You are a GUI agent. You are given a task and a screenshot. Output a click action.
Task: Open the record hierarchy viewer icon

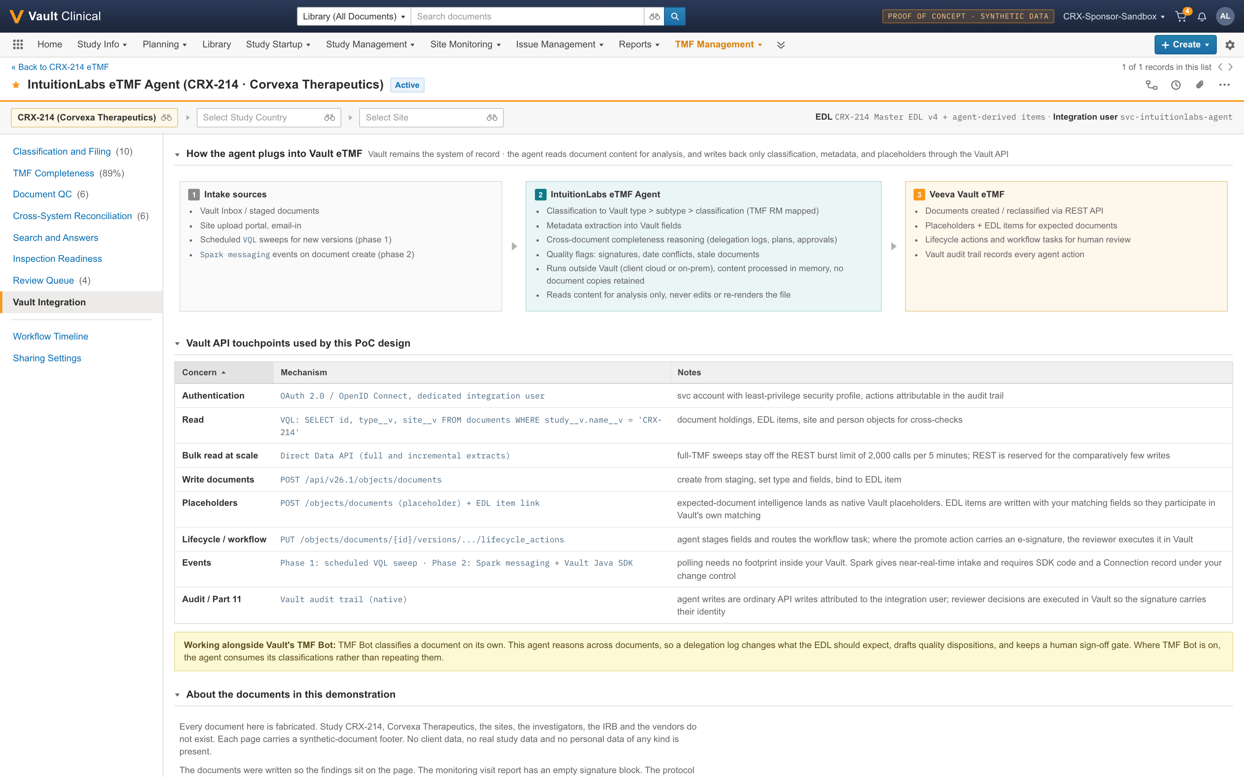(x=1151, y=85)
